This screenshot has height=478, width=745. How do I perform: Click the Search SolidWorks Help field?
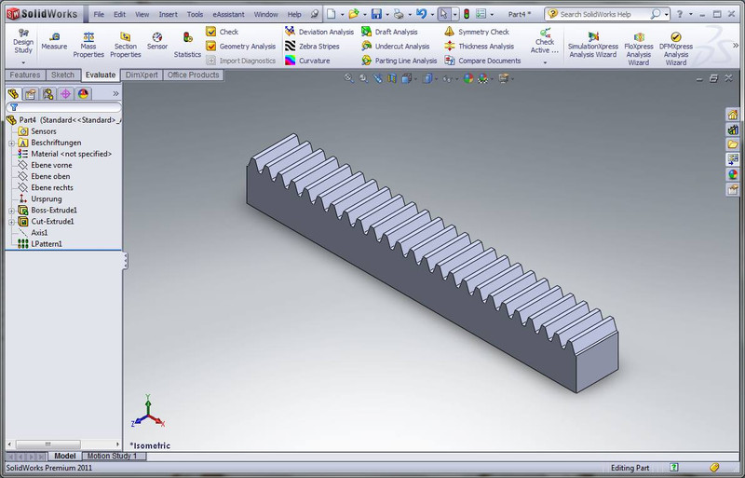(603, 15)
